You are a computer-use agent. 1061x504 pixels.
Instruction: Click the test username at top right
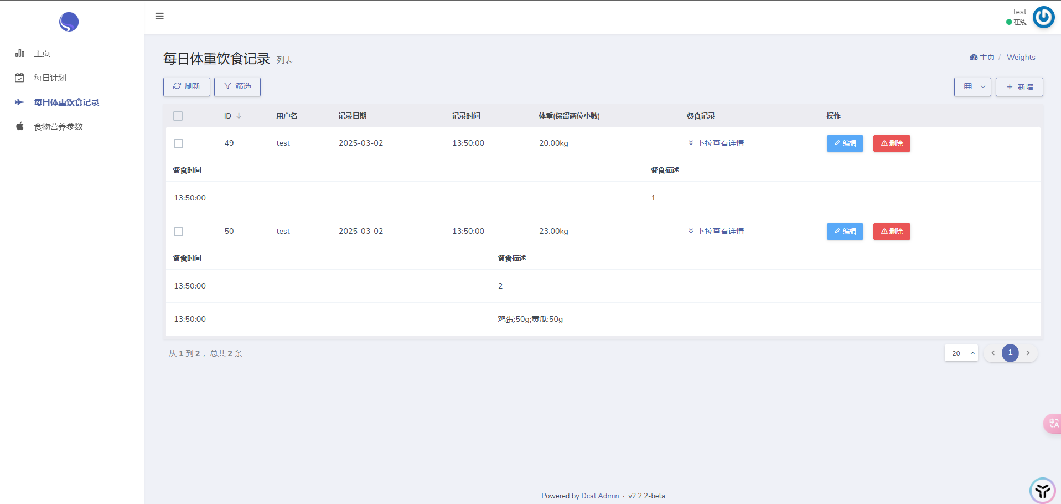[x=1019, y=12]
